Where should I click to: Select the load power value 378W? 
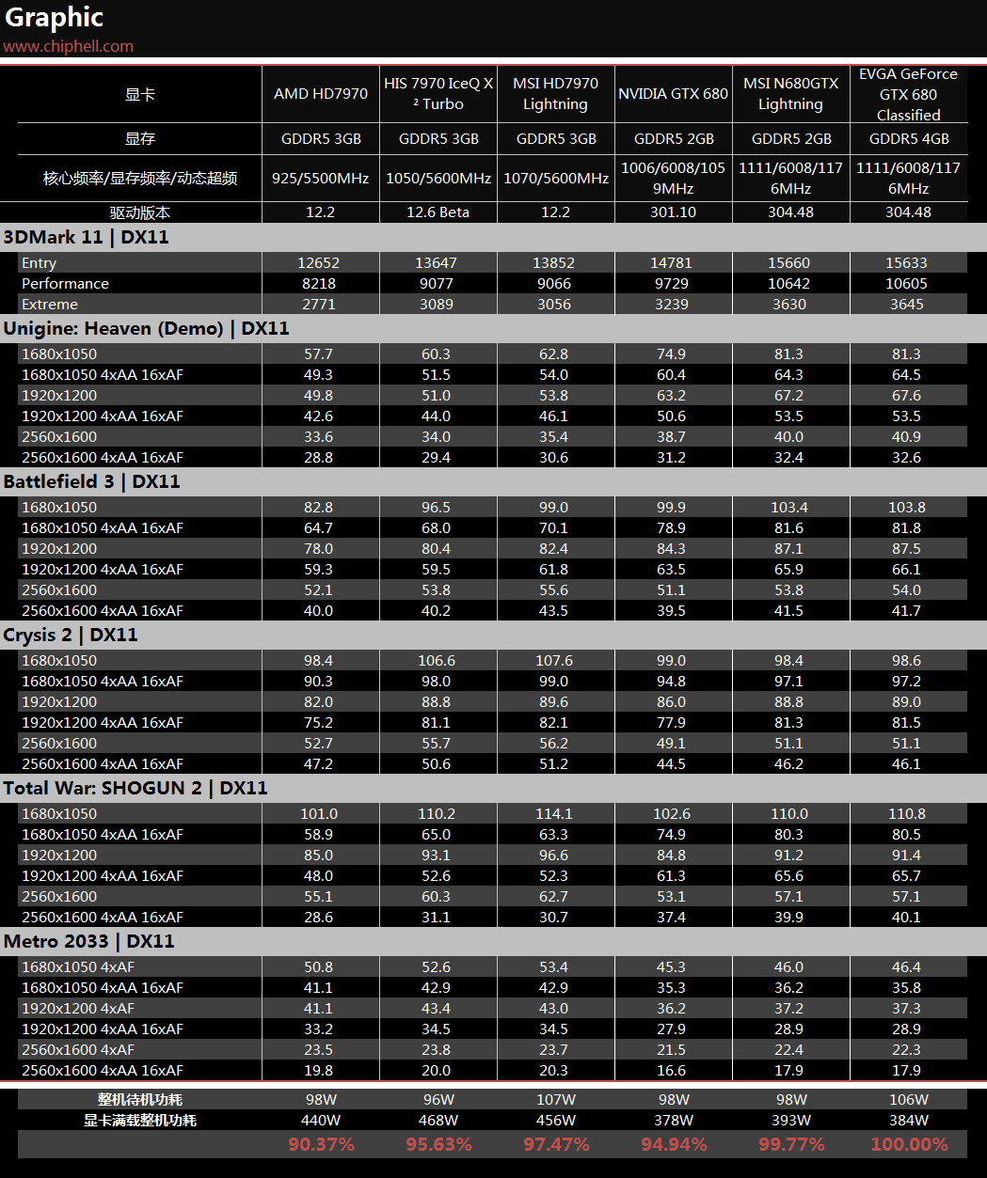pyautogui.click(x=674, y=1121)
